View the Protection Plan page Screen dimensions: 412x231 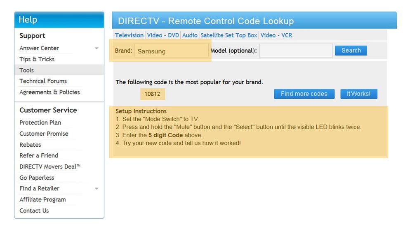(x=40, y=122)
